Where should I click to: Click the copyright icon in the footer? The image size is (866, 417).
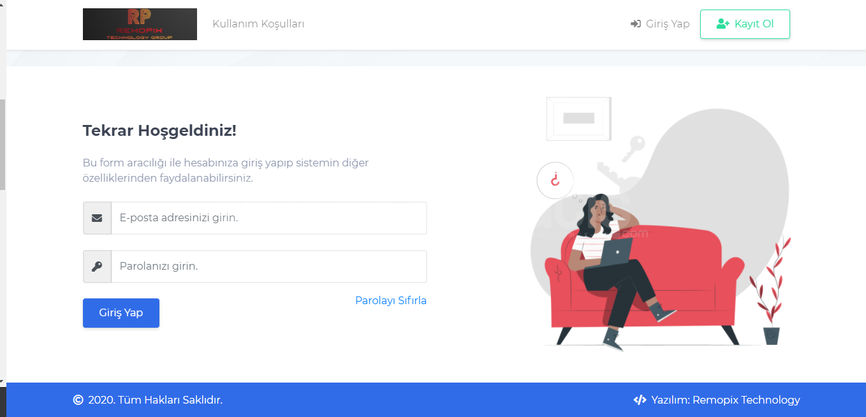tap(78, 400)
